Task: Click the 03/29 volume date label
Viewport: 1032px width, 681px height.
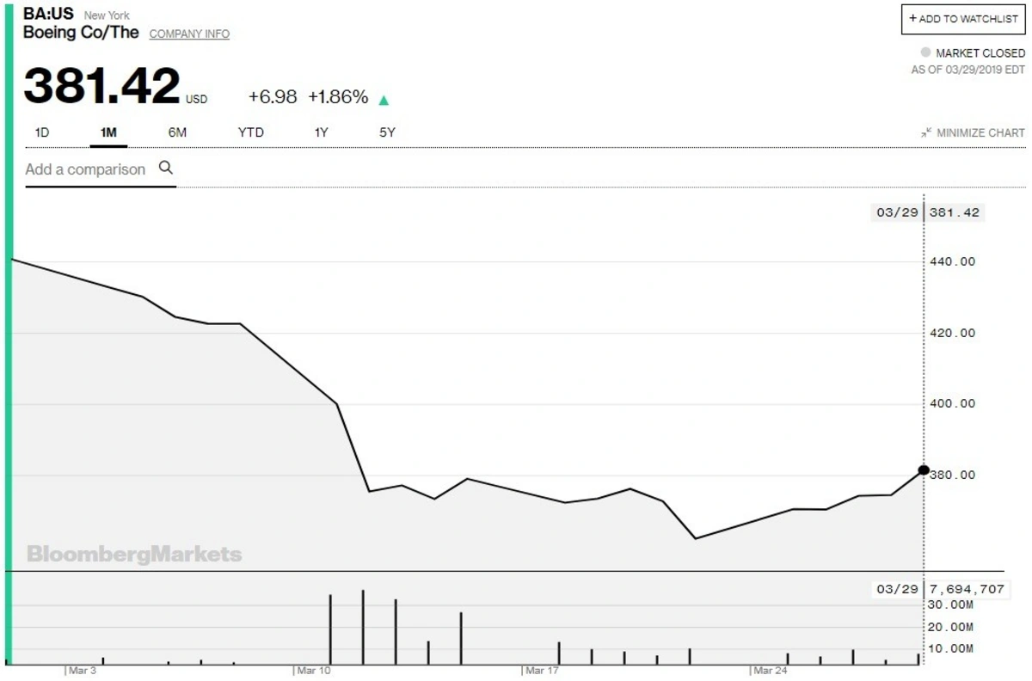Action: click(x=897, y=590)
